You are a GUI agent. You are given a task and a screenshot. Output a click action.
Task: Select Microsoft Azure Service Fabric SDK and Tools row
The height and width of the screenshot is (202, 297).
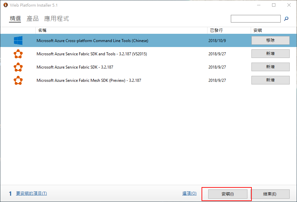148,54
